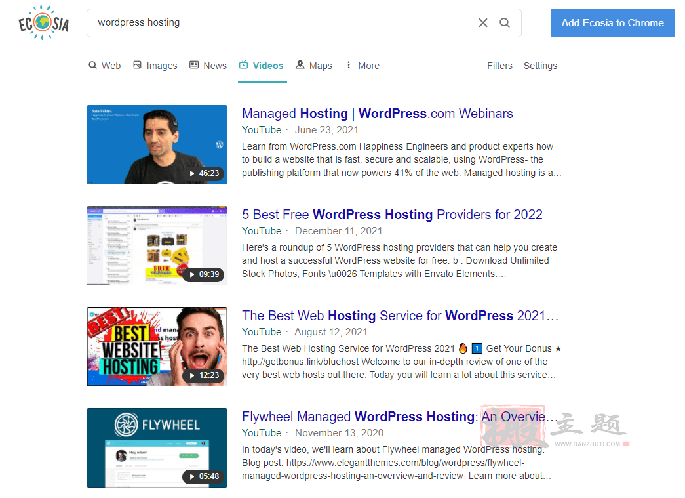This screenshot has width=685, height=498.
Task: Click YouTube source dated December 11, 2021
Action: tap(262, 231)
